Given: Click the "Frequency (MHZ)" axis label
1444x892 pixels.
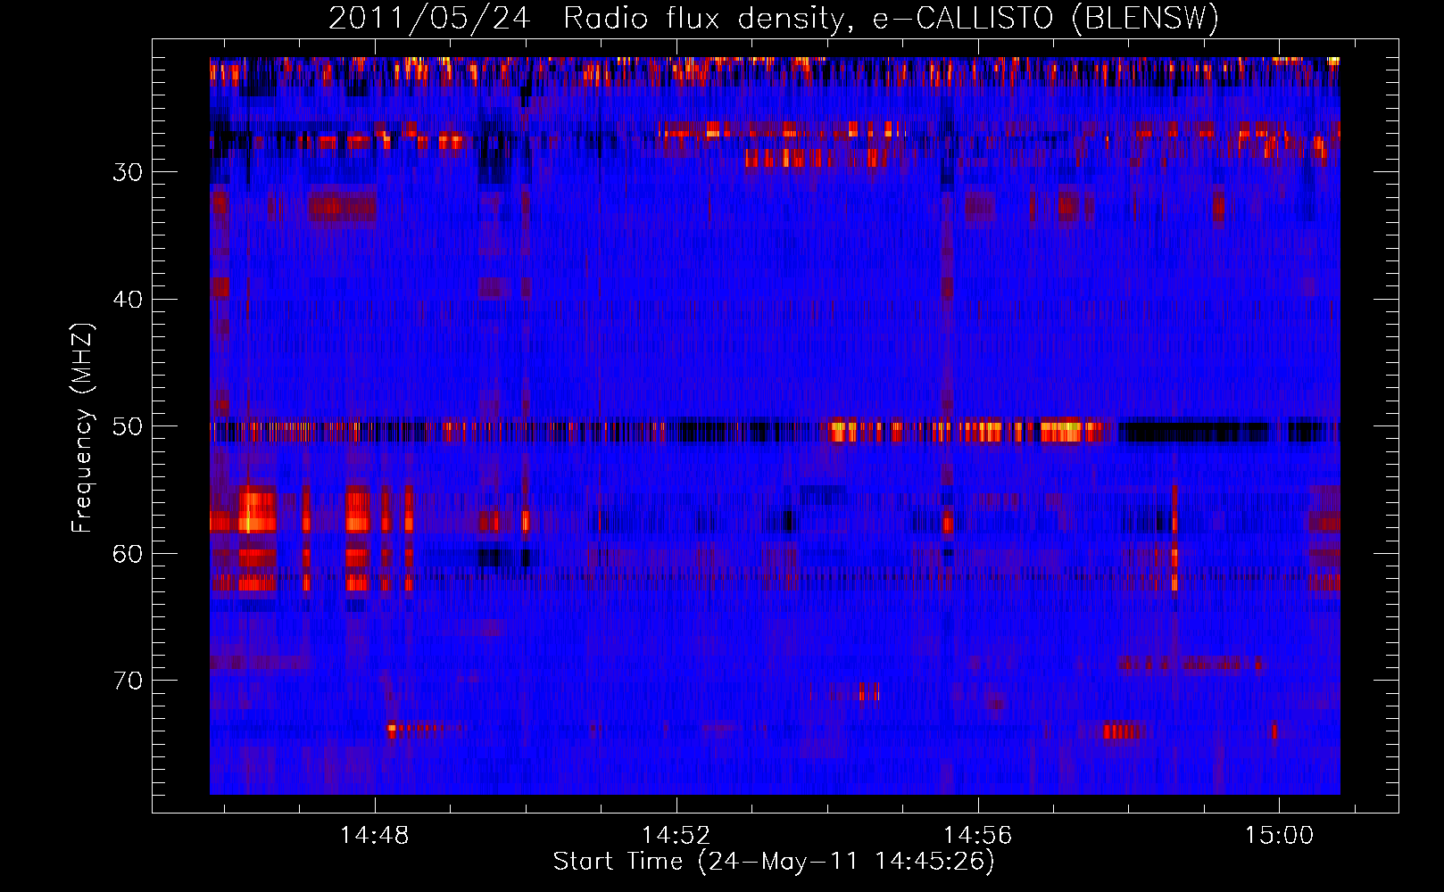Looking at the screenshot, I should pyautogui.click(x=82, y=427).
